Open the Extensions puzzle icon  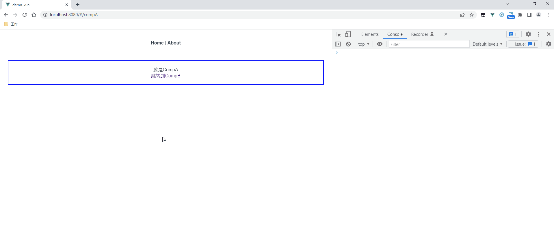(520, 15)
